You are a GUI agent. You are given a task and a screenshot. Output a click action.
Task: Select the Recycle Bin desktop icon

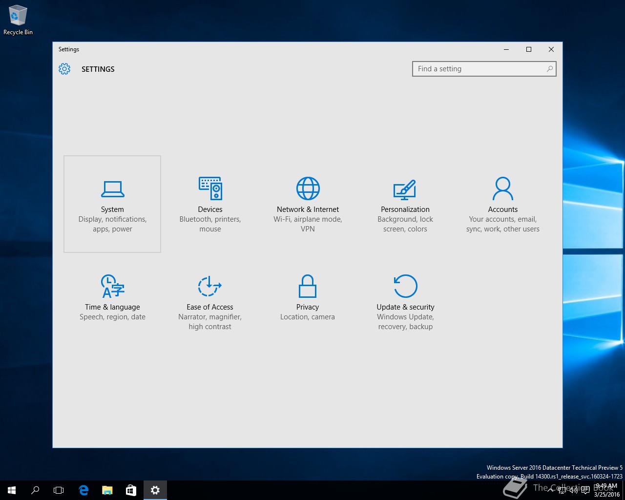tap(18, 21)
